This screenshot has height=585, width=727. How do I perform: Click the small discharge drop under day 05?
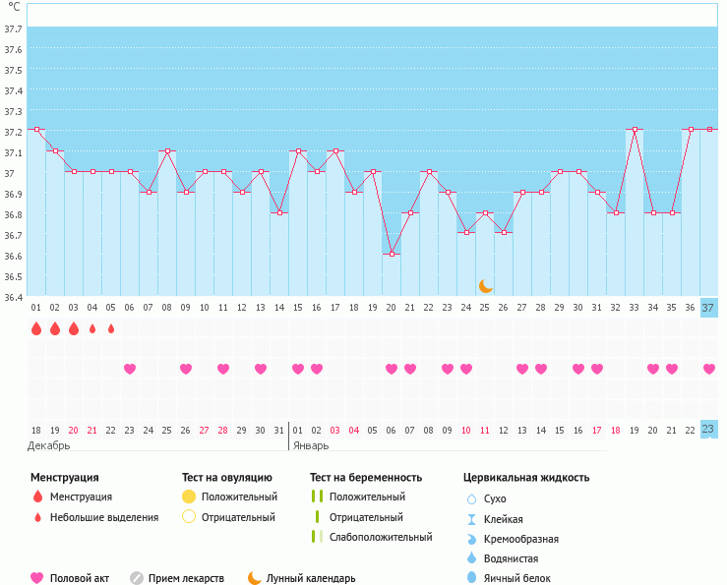(x=111, y=328)
